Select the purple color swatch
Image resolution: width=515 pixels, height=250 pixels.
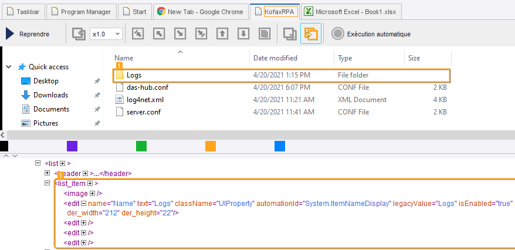(72, 146)
